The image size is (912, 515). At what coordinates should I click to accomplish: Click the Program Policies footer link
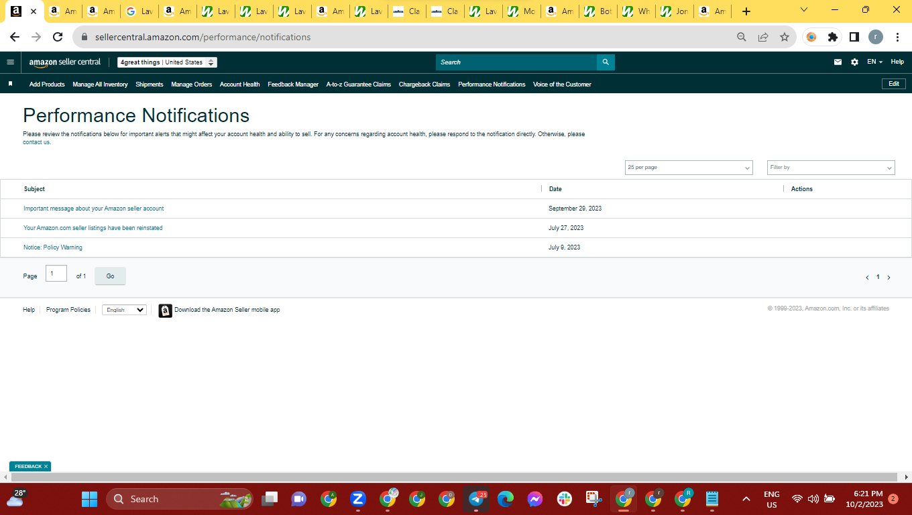click(68, 310)
